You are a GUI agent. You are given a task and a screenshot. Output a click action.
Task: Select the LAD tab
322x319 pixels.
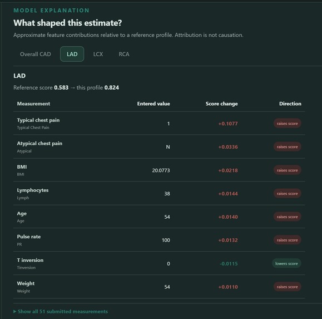(72, 54)
